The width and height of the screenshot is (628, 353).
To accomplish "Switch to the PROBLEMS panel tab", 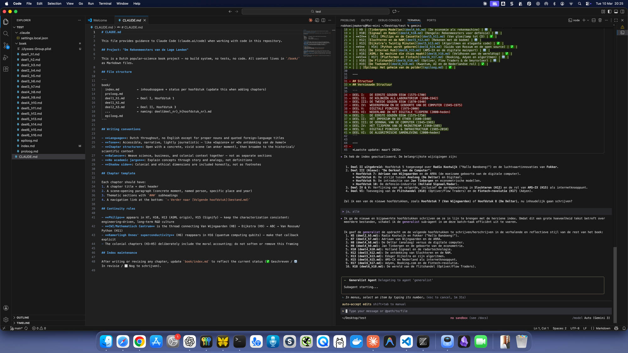I will pos(348,20).
